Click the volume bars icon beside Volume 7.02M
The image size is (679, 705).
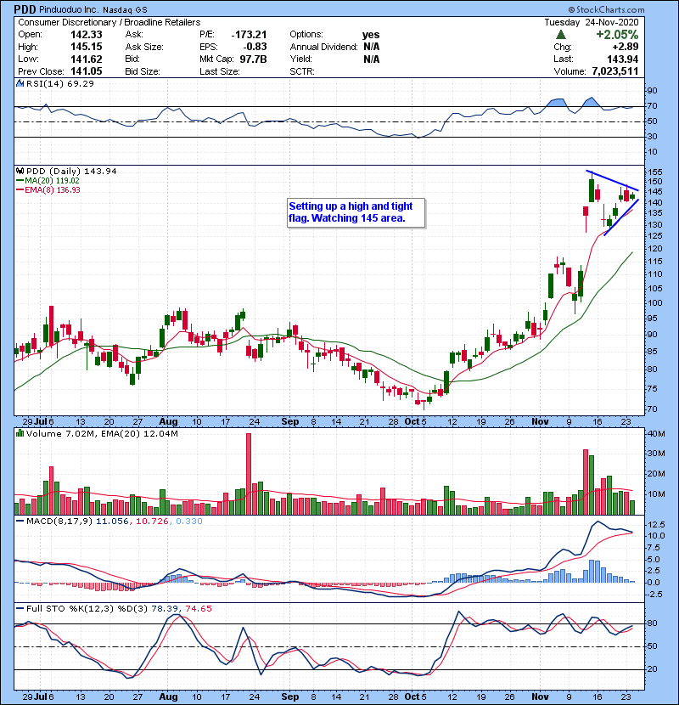(x=20, y=434)
